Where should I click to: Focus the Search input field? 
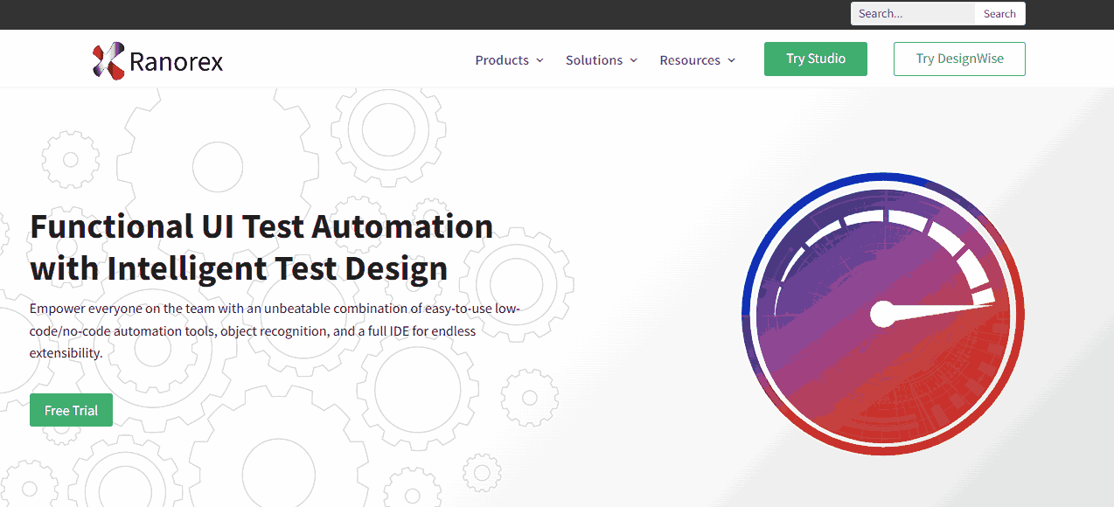pyautogui.click(x=913, y=14)
